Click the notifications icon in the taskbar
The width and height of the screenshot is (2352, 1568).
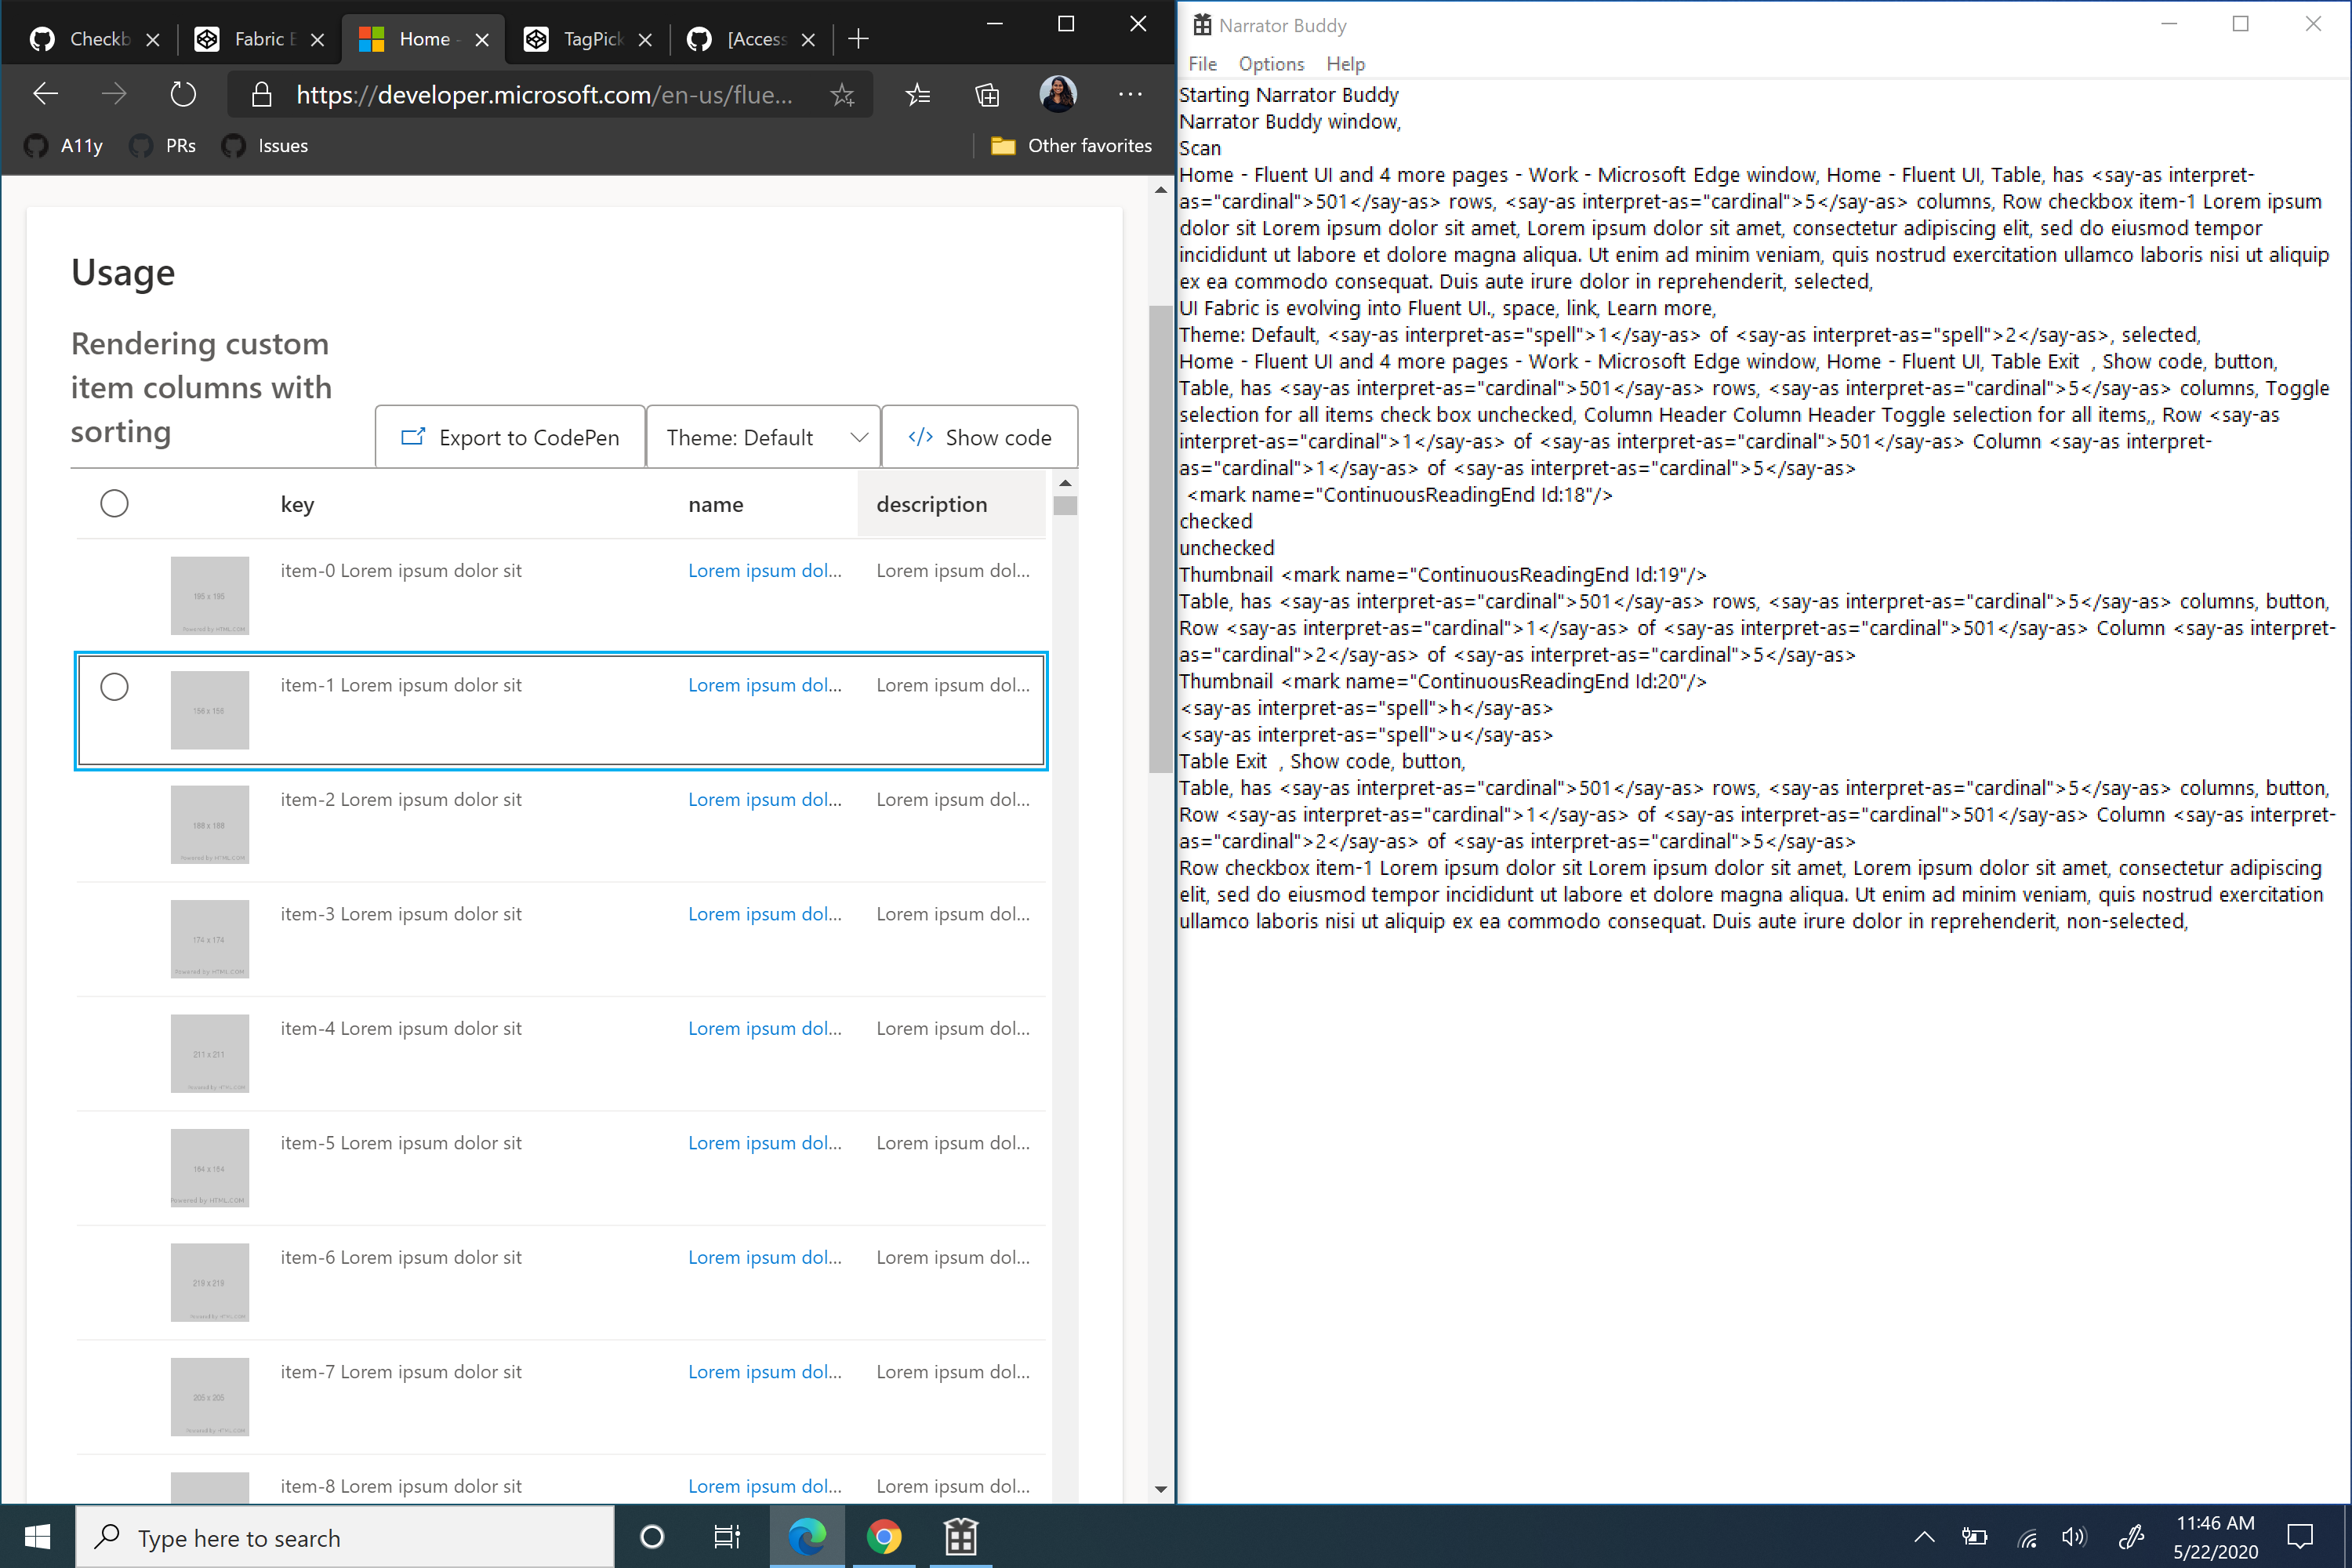click(2301, 1537)
